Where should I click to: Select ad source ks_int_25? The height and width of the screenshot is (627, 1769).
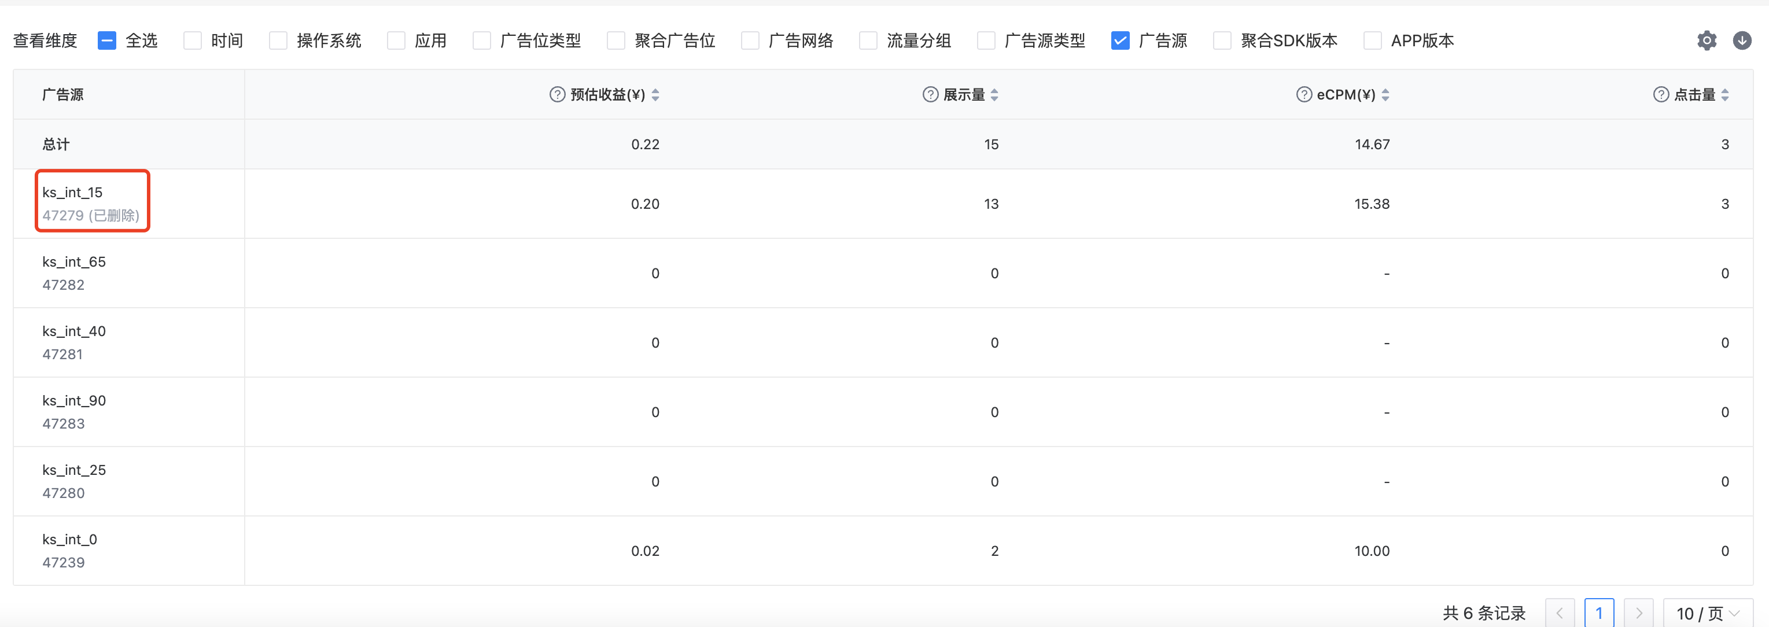[x=74, y=470]
